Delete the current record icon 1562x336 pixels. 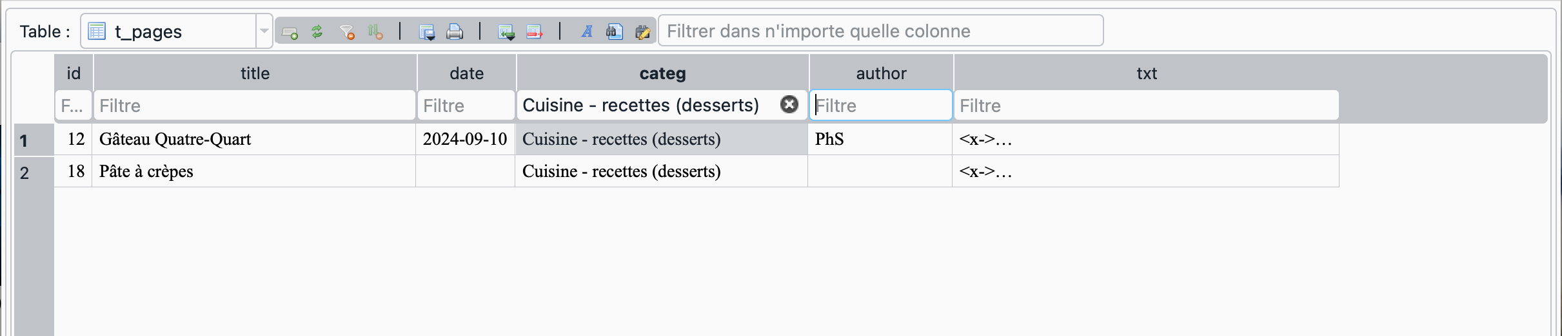(x=535, y=32)
